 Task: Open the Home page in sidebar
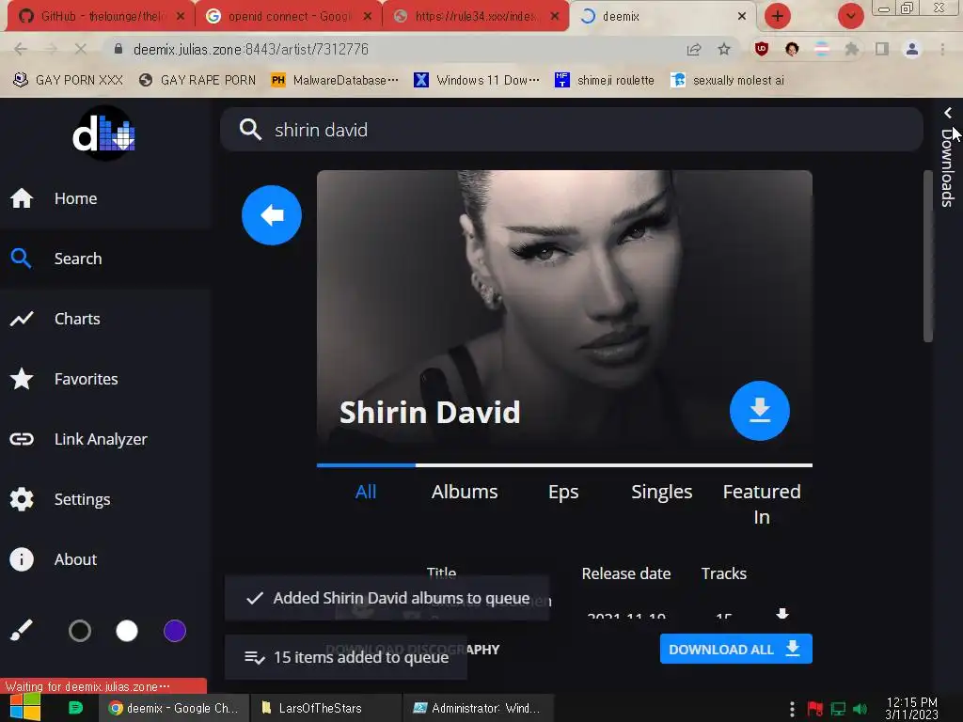click(105, 198)
